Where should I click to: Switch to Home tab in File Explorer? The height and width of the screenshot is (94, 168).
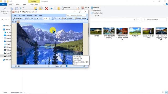pyautogui.click(x=10, y=4)
